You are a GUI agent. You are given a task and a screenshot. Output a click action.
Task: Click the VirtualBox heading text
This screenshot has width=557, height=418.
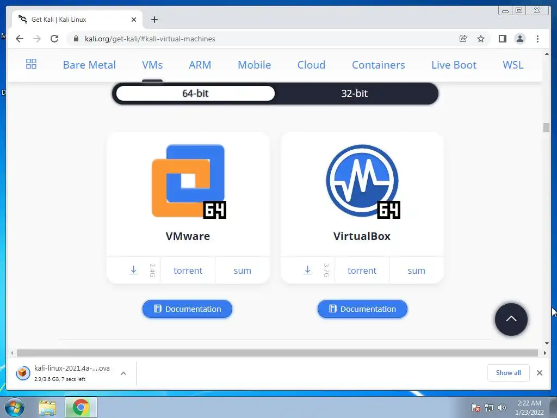point(362,236)
